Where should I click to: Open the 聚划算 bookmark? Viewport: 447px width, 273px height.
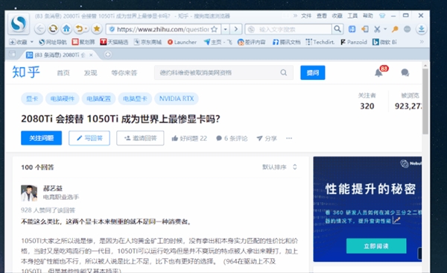click(x=83, y=43)
